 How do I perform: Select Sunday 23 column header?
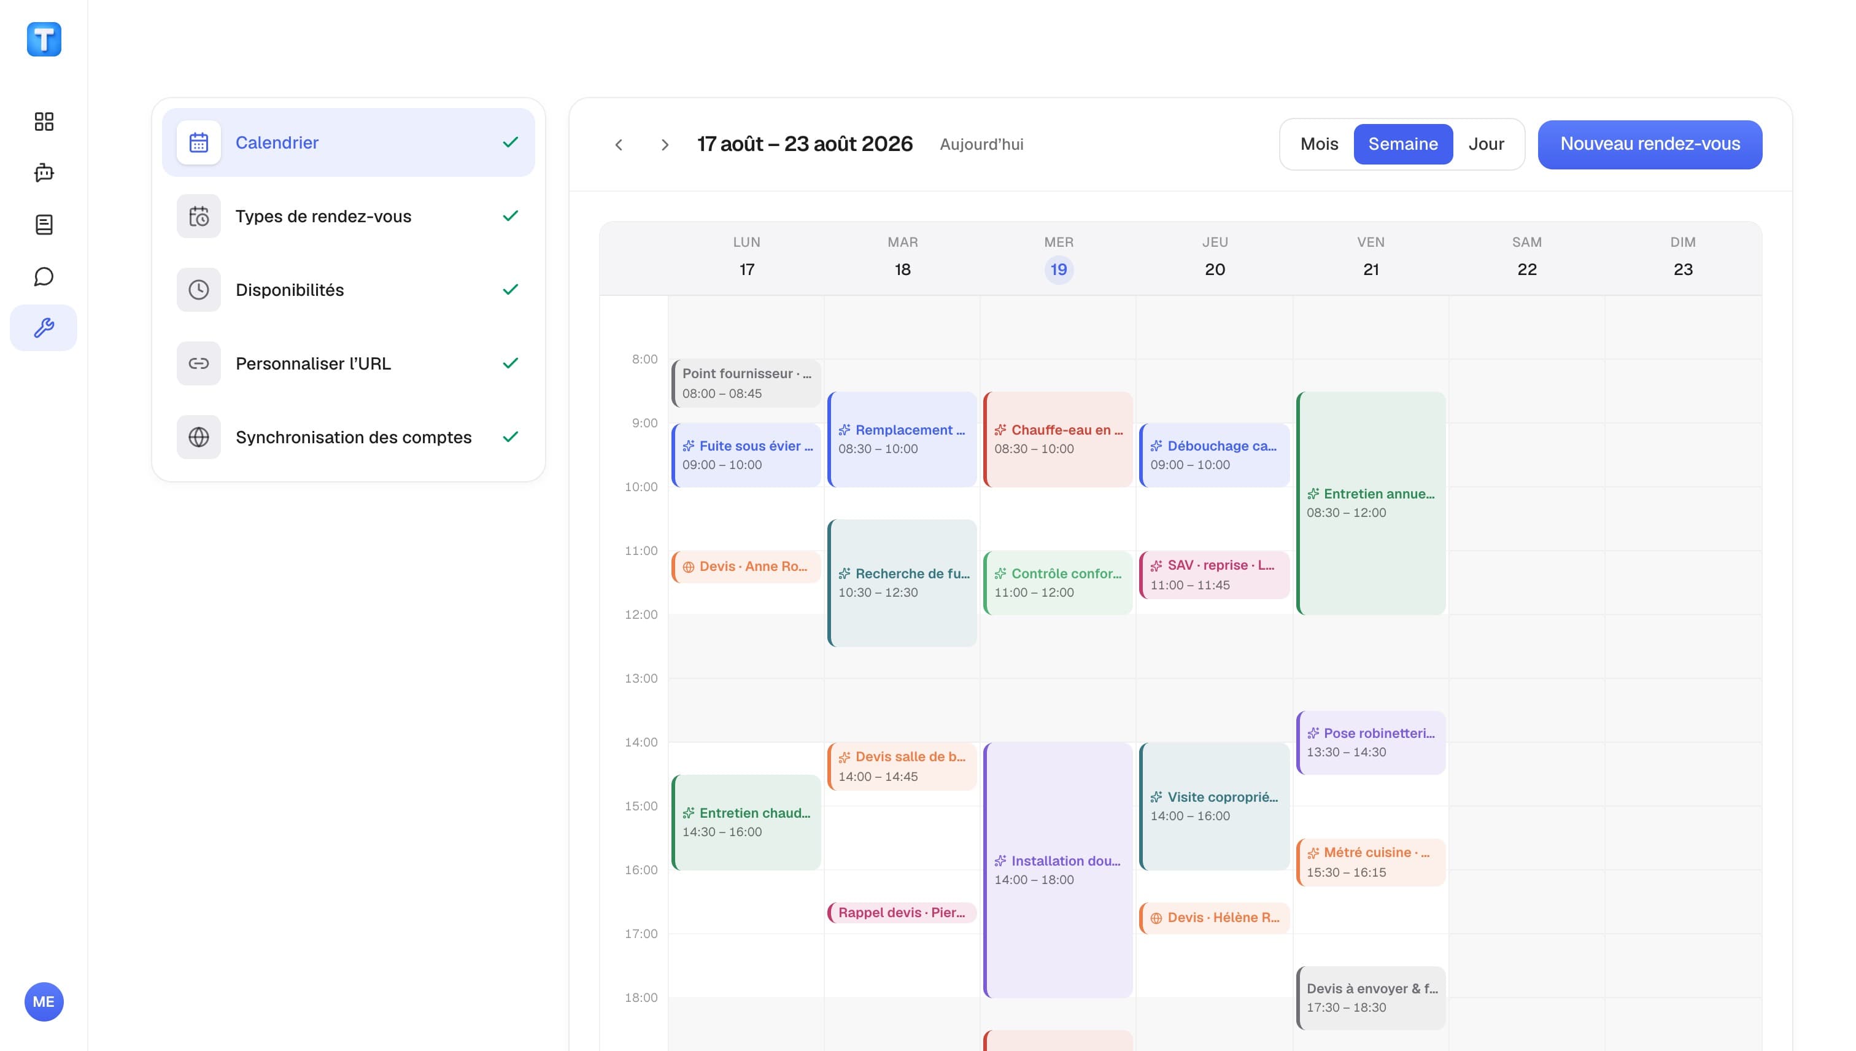pyautogui.click(x=1683, y=258)
